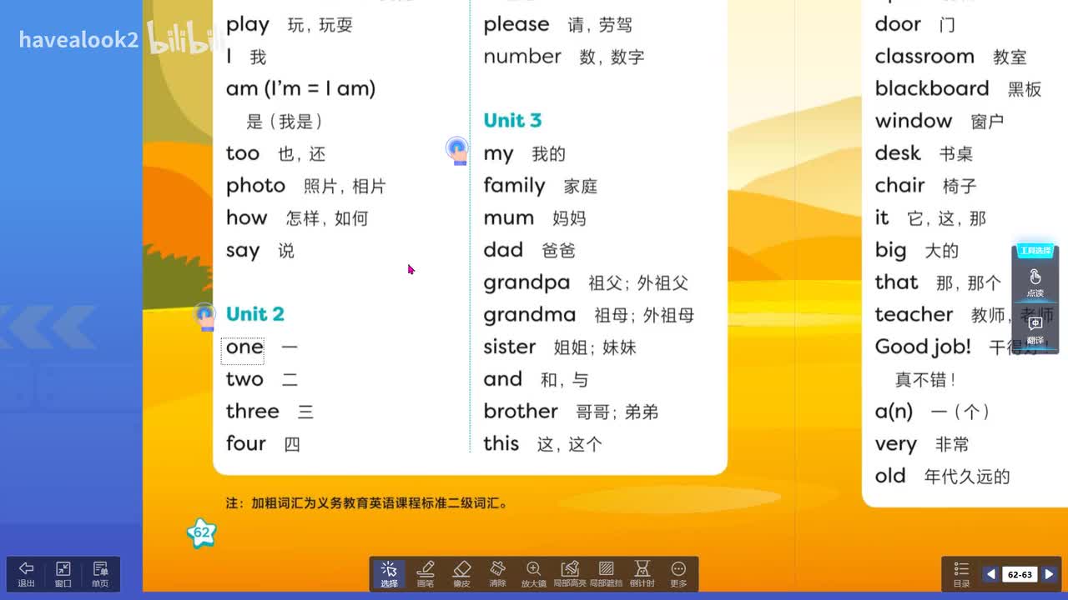Click the word "too"

(243, 153)
